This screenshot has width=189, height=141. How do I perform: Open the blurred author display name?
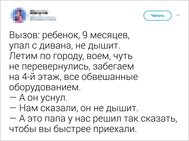39,12
